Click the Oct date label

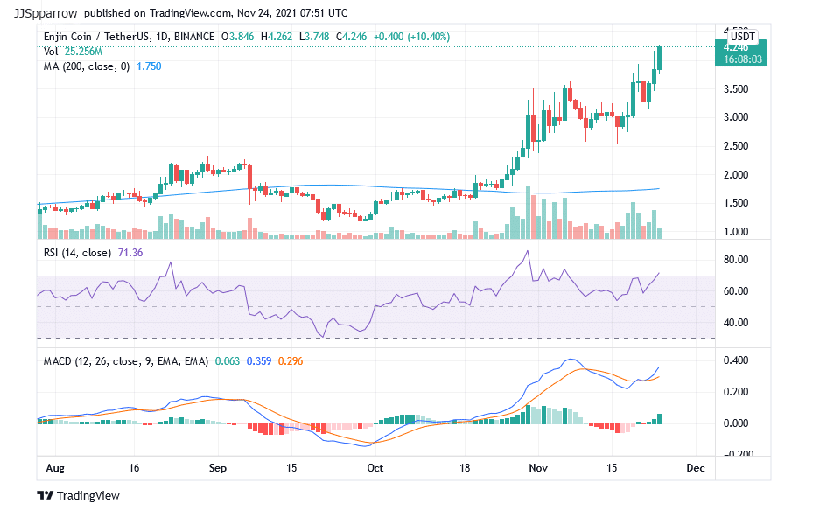point(375,468)
